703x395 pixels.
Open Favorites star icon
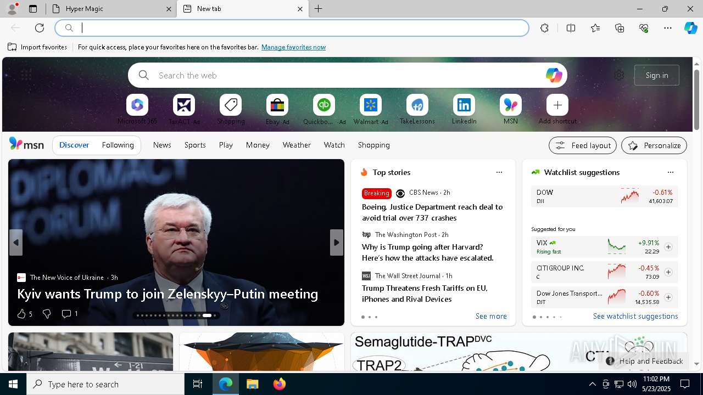point(595,28)
